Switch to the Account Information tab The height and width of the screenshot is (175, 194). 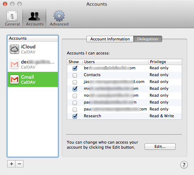[x=110, y=39]
